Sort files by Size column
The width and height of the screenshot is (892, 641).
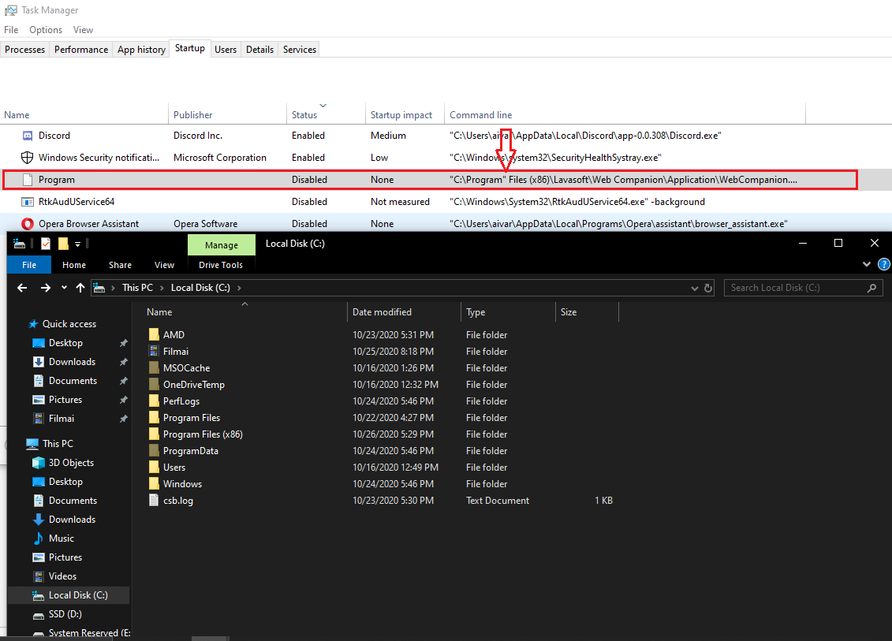click(587, 311)
